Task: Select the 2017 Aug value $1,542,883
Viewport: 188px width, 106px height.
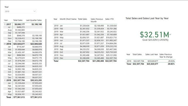Action: pos(20,30)
